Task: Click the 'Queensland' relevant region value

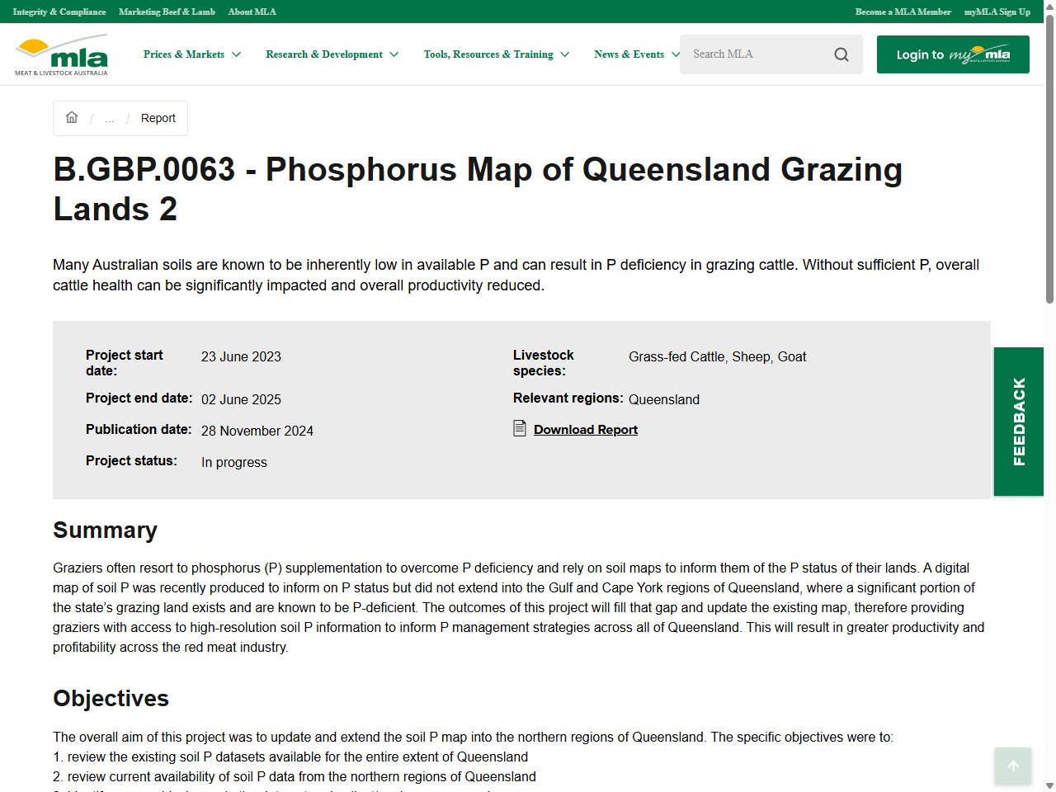Action: tap(664, 399)
